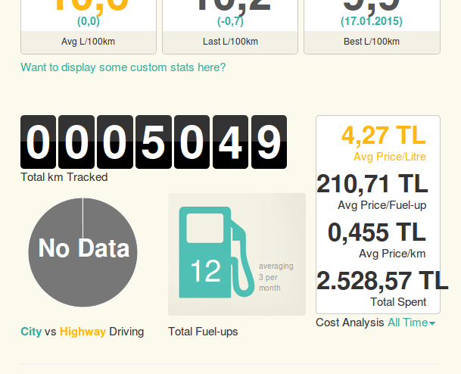
Task: Click the averaging 3 per month text
Action: (x=276, y=277)
